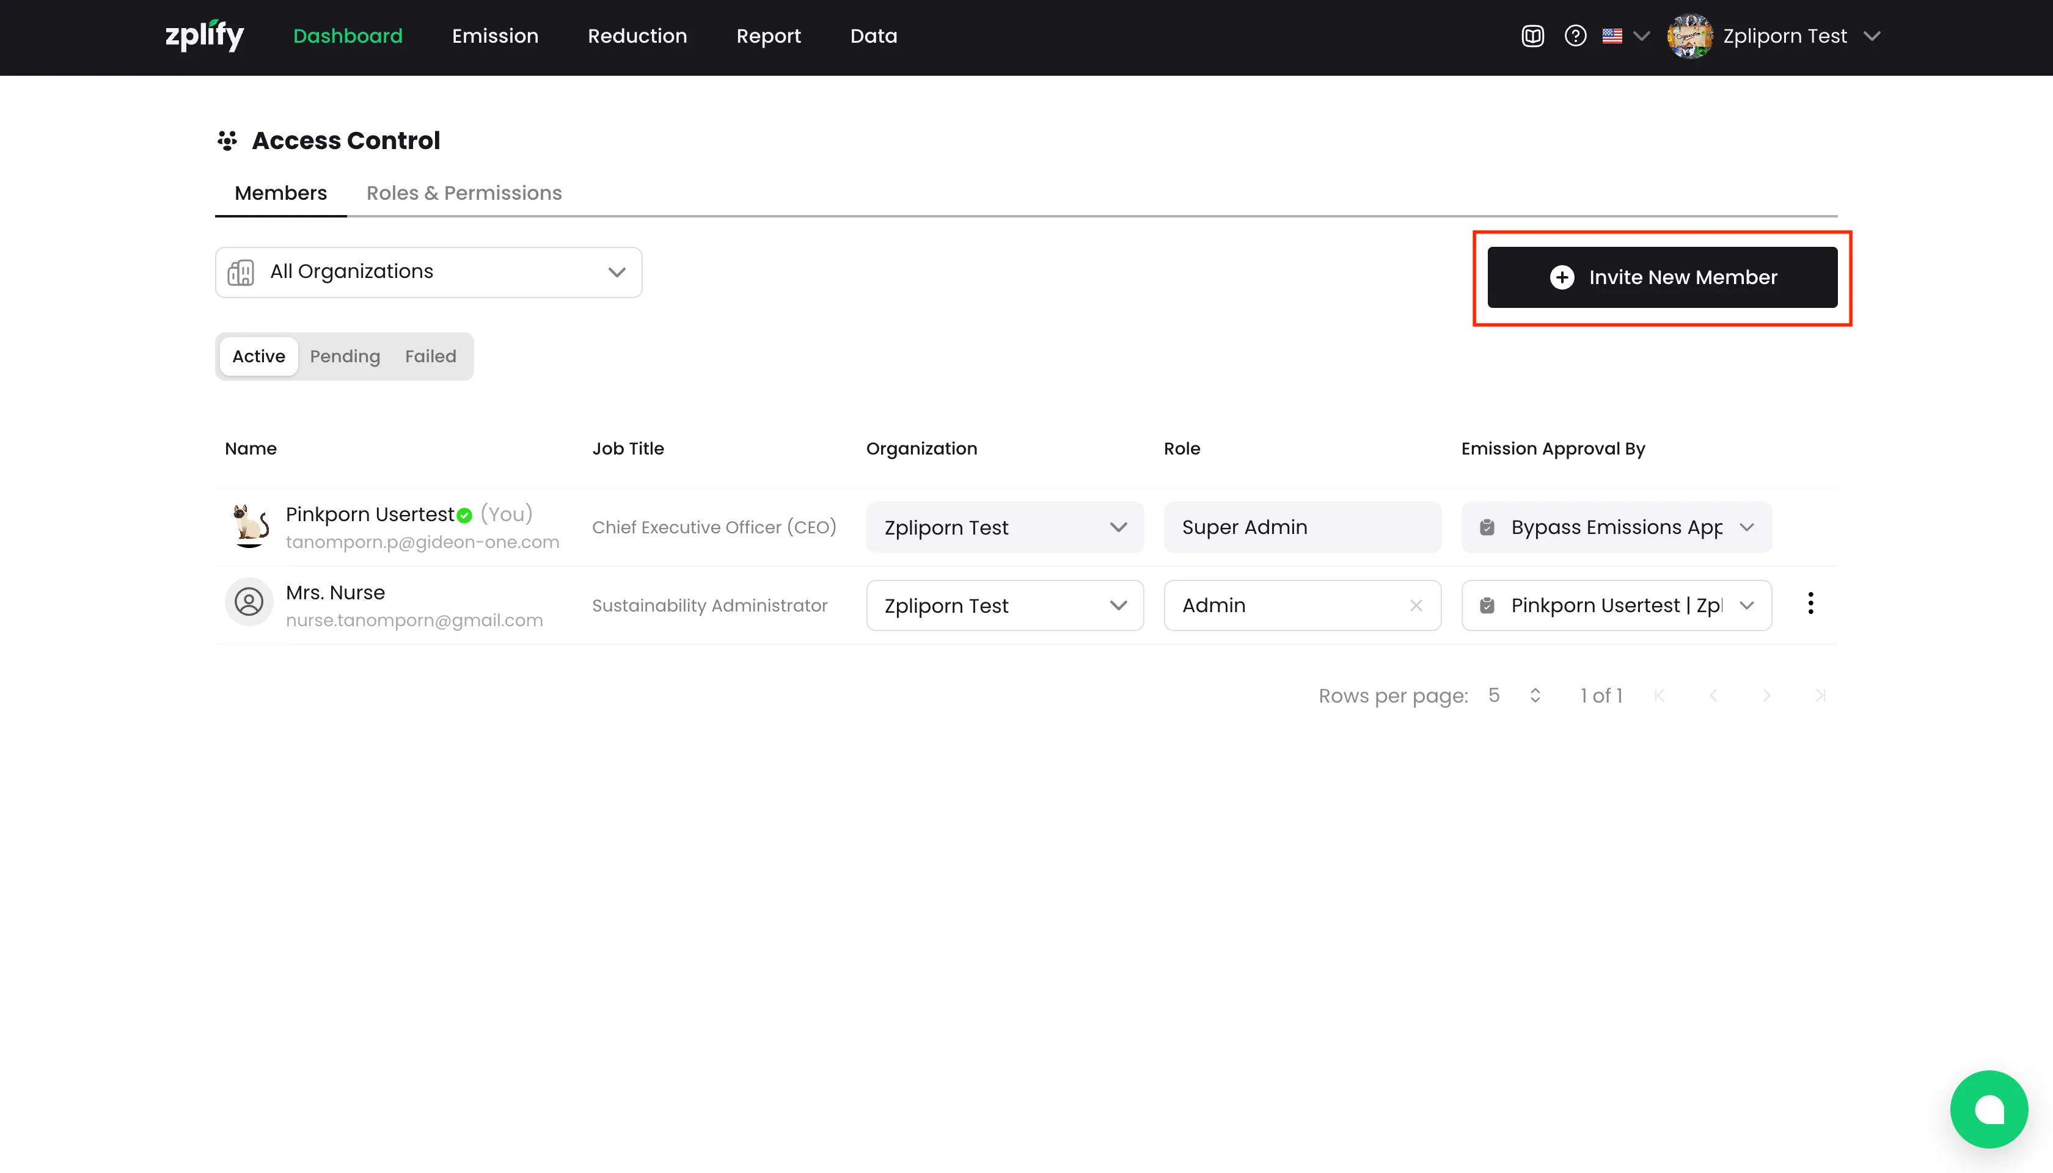Viewport: 2053px width, 1173px height.
Task: Switch to Roles & Permissions tab
Action: pyautogui.click(x=464, y=193)
